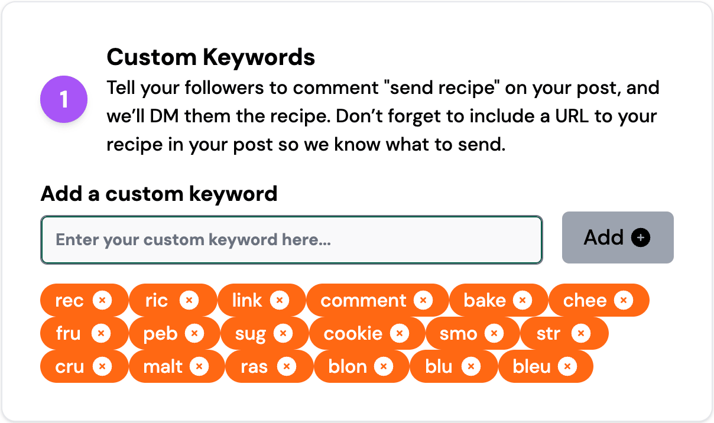Remove the "rec" keyword tag
714x423 pixels.
tap(102, 301)
